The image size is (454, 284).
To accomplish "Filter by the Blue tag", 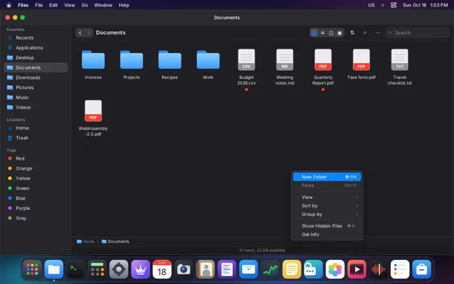I will [x=36, y=198].
